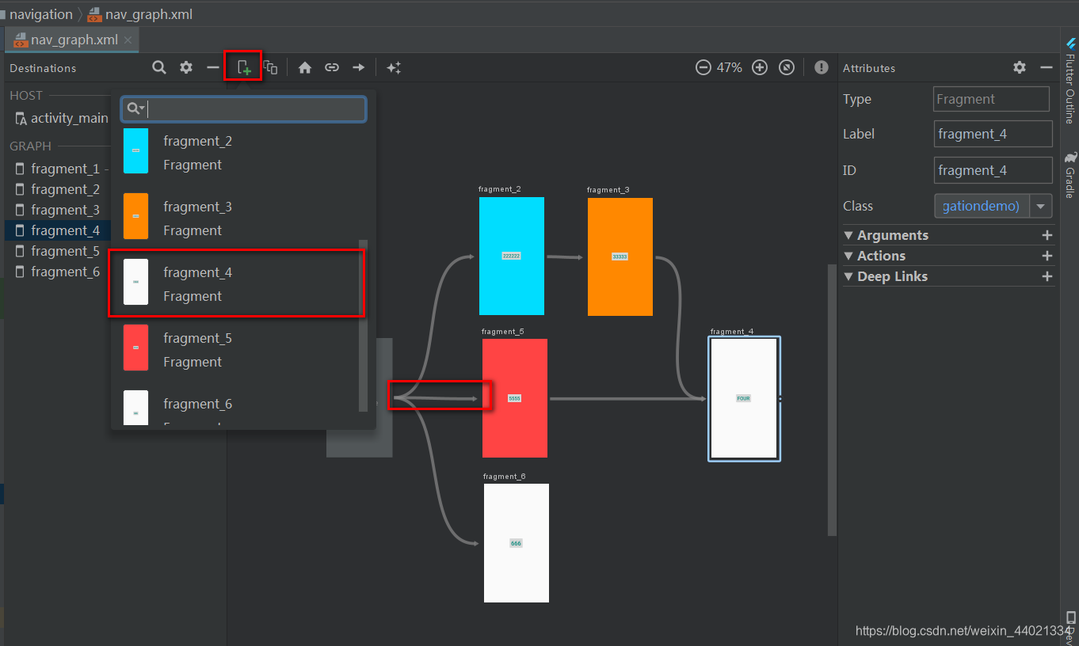Open Attributes panel settings gear
This screenshot has width=1079, height=646.
[1020, 67]
